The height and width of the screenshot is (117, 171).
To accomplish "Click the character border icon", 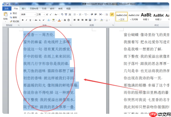I will 70,14.
